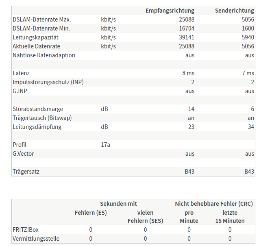Click the Senderichtung column header

point(235,11)
